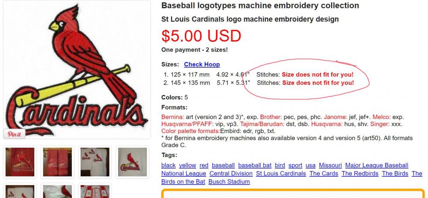Open the Check Hoop link
The width and height of the screenshot is (428, 198).
pyautogui.click(x=202, y=64)
